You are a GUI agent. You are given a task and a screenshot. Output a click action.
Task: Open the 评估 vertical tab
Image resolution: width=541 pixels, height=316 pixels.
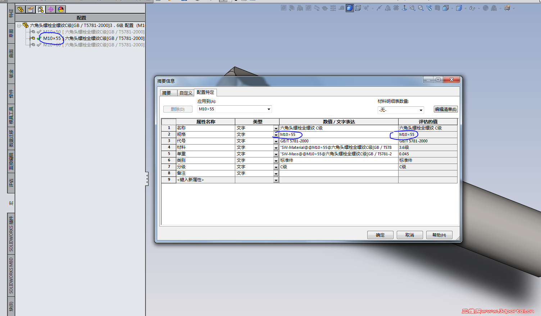coord(11,183)
